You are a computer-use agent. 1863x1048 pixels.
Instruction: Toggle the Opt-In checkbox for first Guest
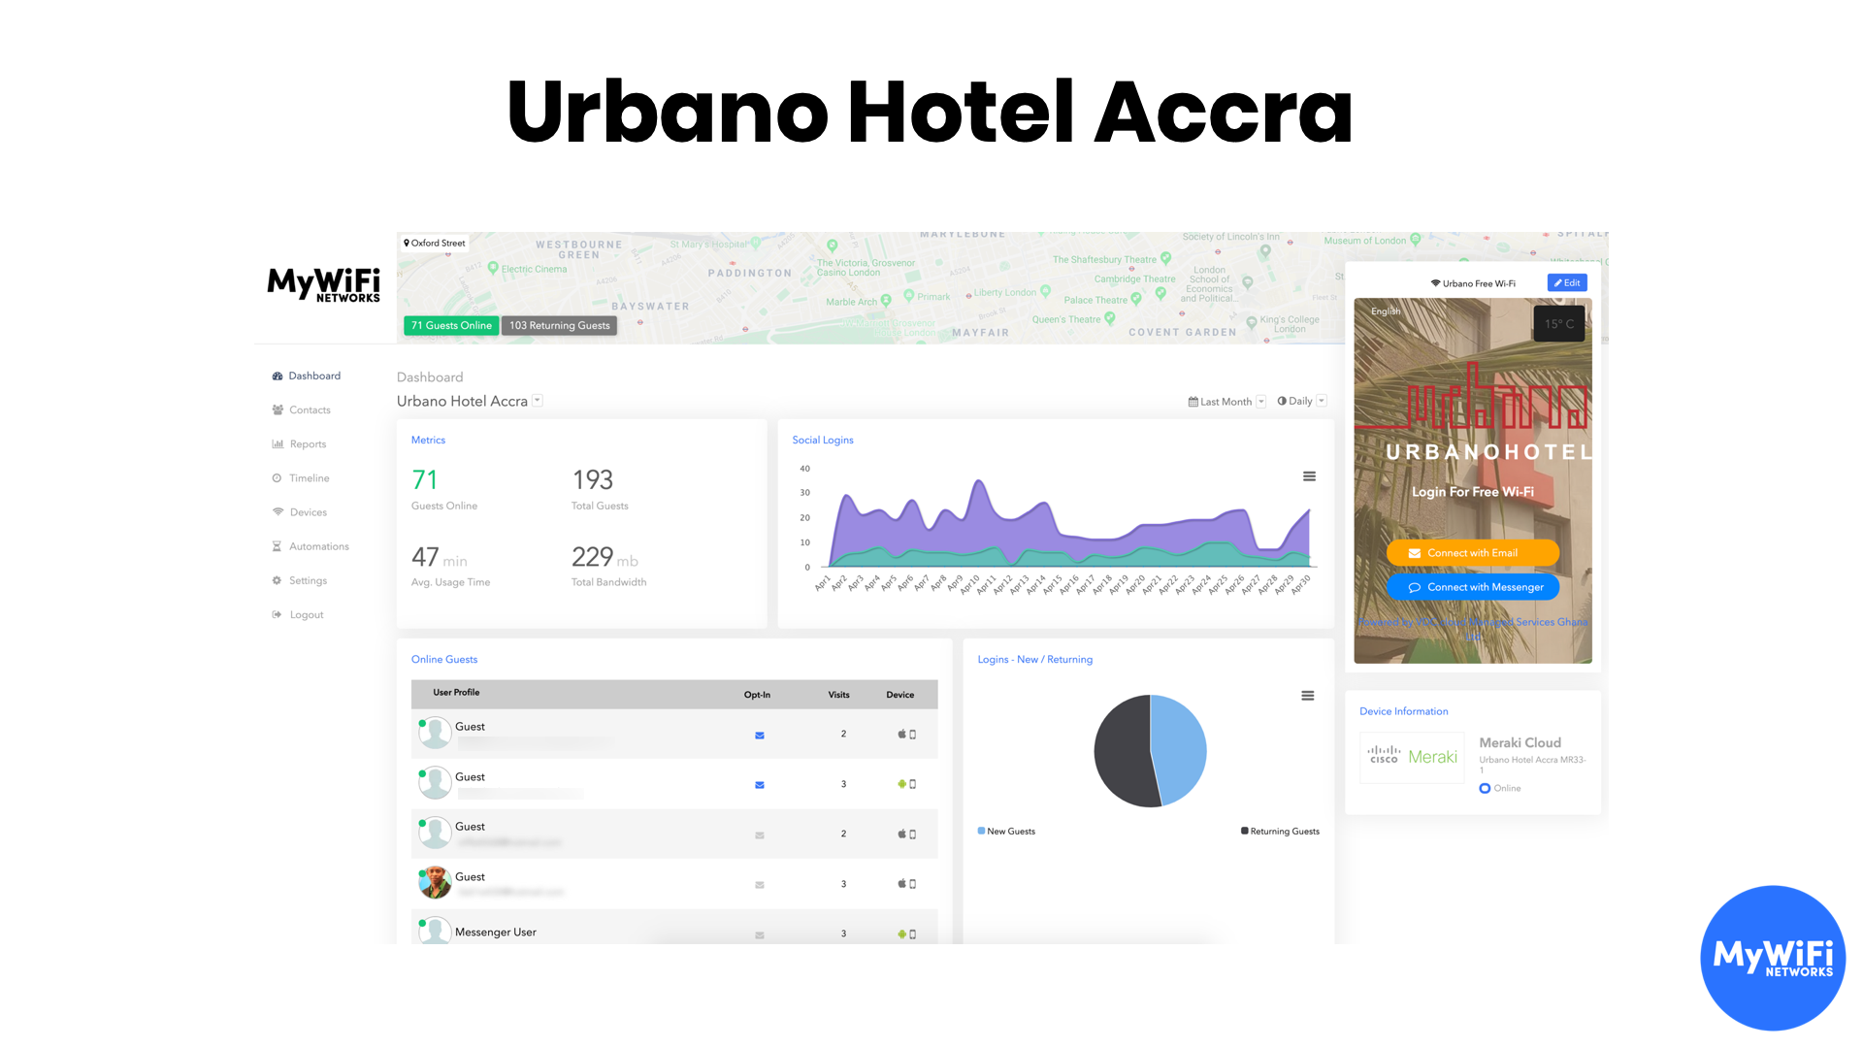click(x=758, y=734)
